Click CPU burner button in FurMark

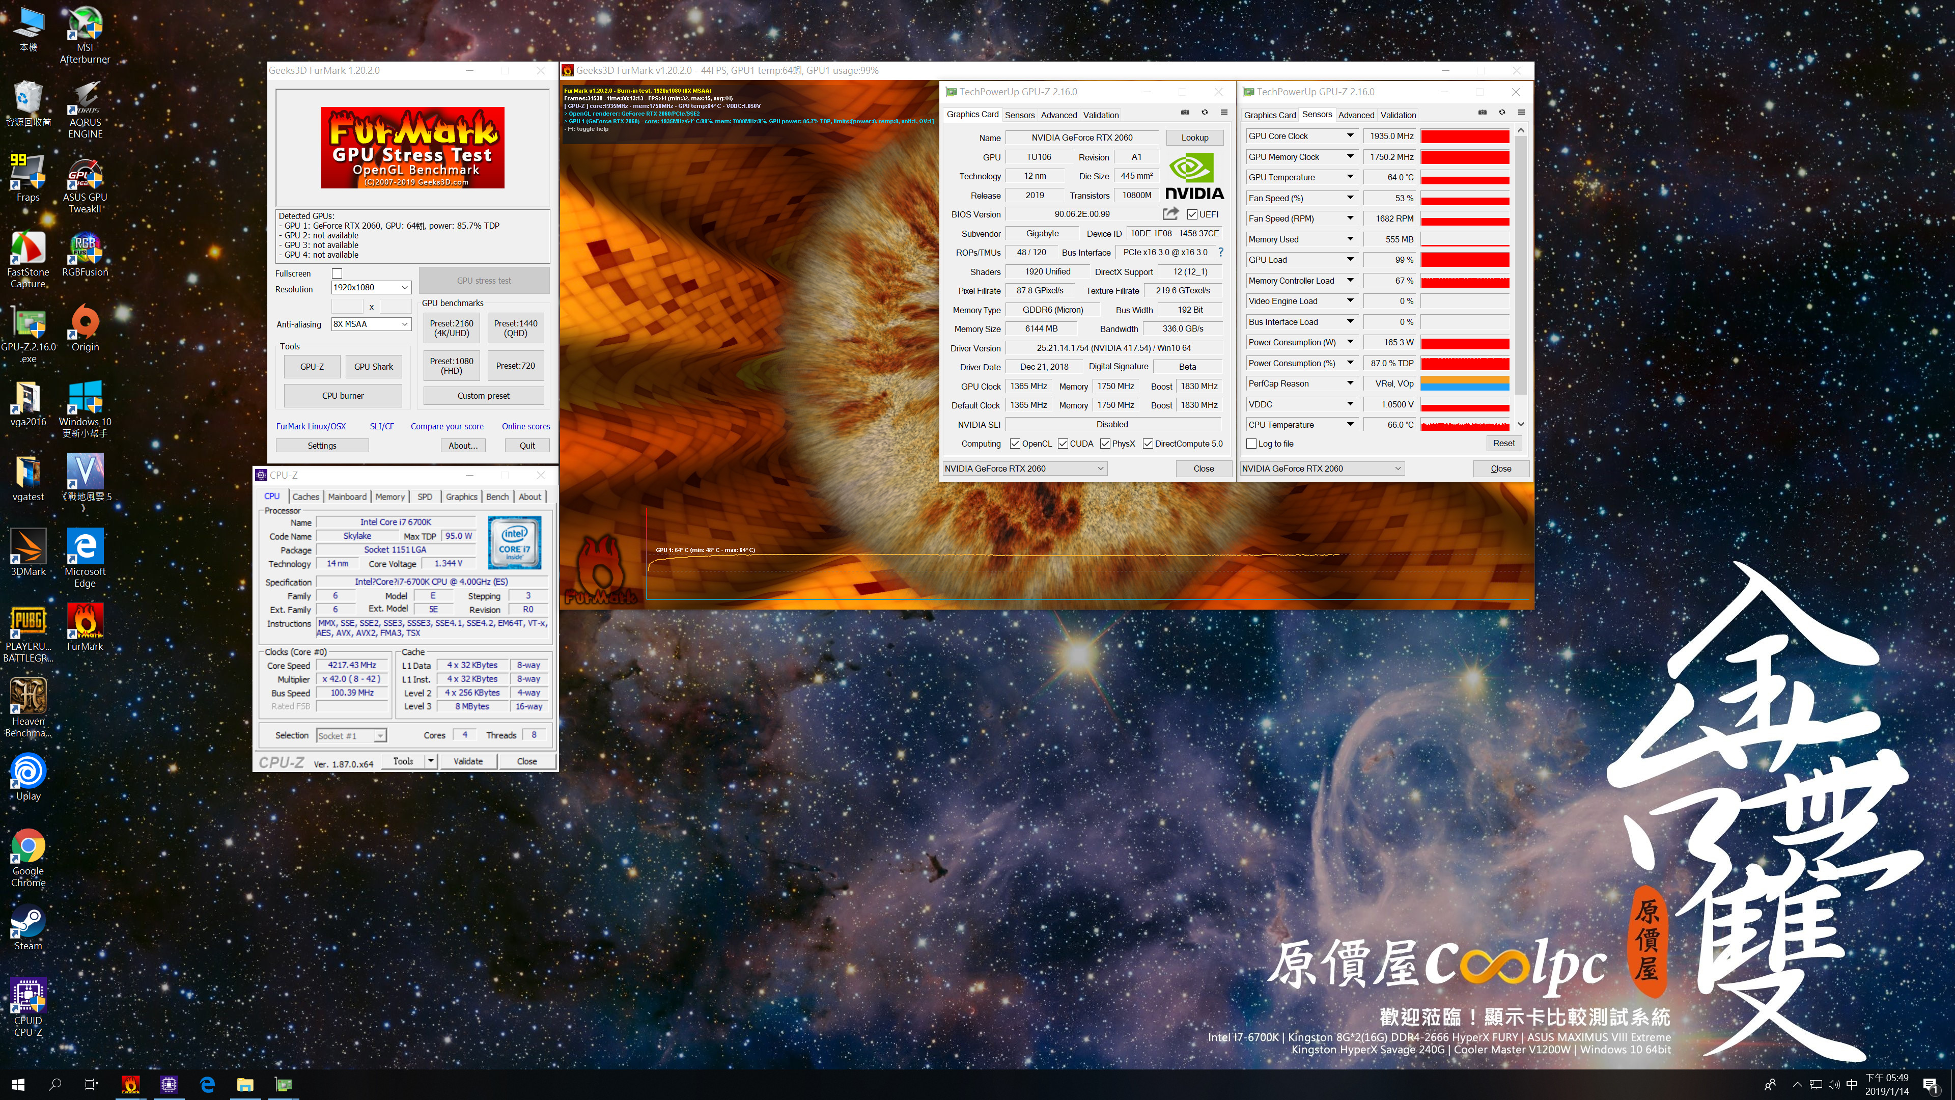click(342, 396)
